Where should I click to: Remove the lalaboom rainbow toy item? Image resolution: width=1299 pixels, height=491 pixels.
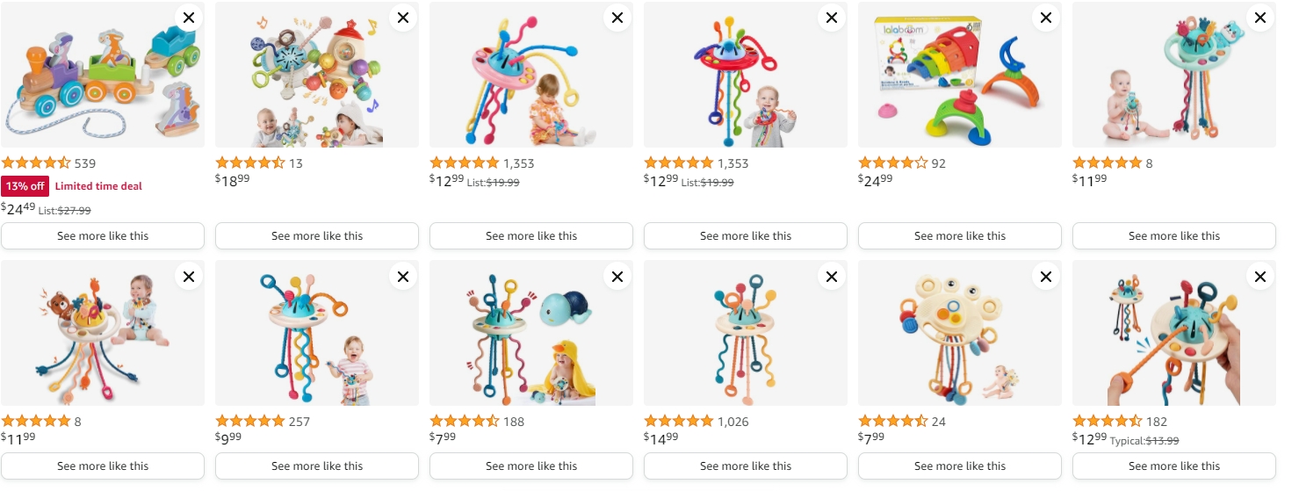[1046, 18]
